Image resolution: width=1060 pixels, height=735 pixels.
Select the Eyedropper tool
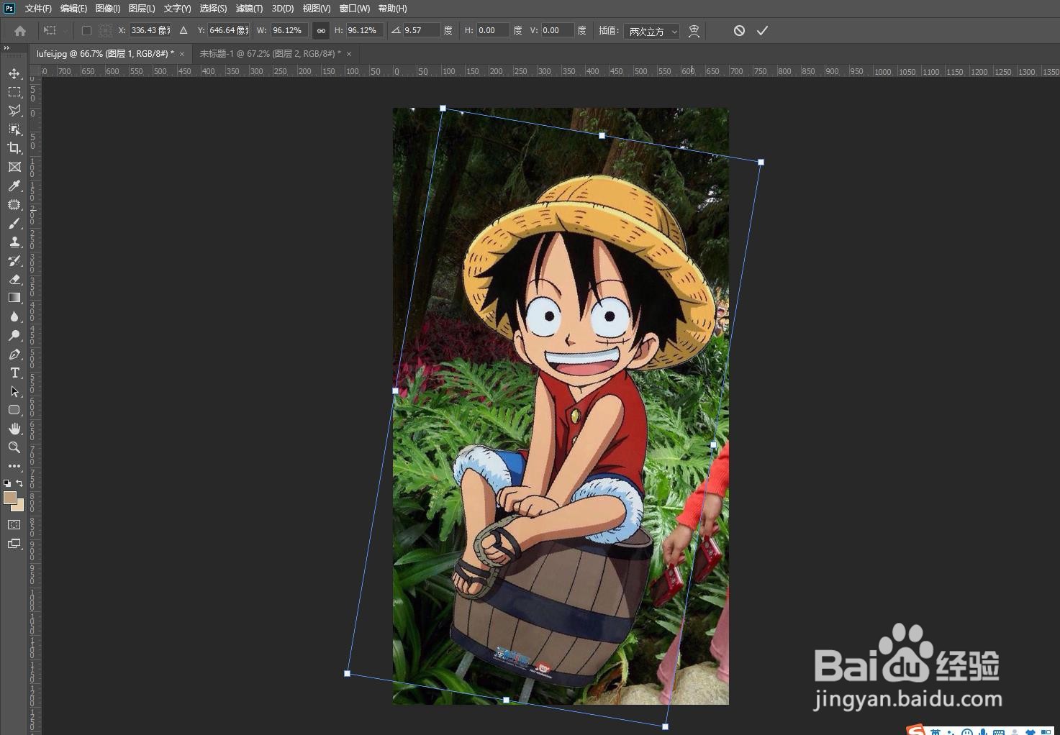(14, 186)
